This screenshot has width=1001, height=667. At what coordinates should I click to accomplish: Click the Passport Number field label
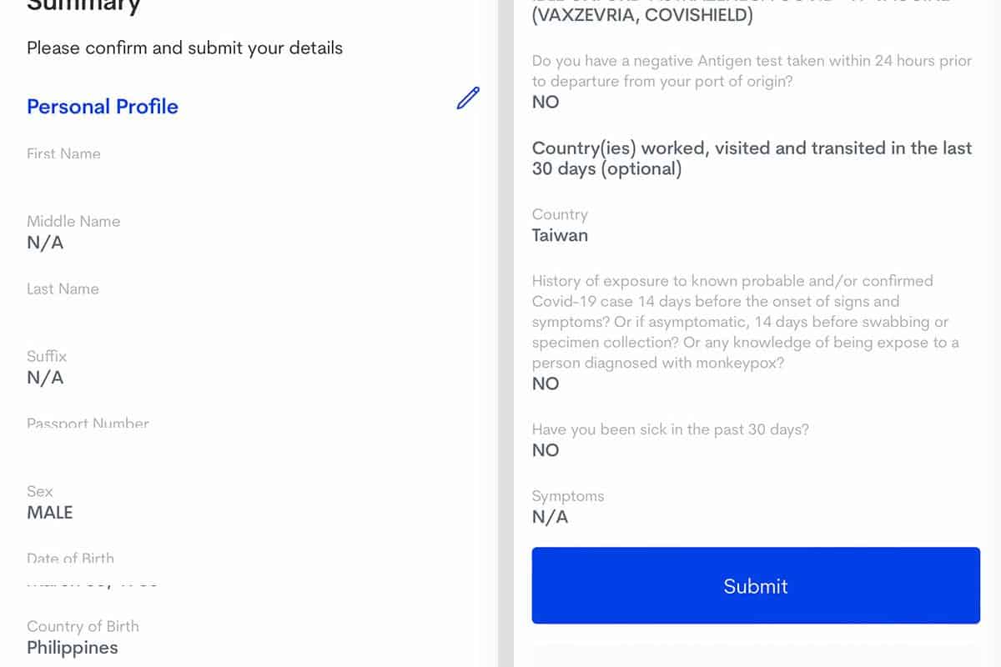pyautogui.click(x=88, y=424)
